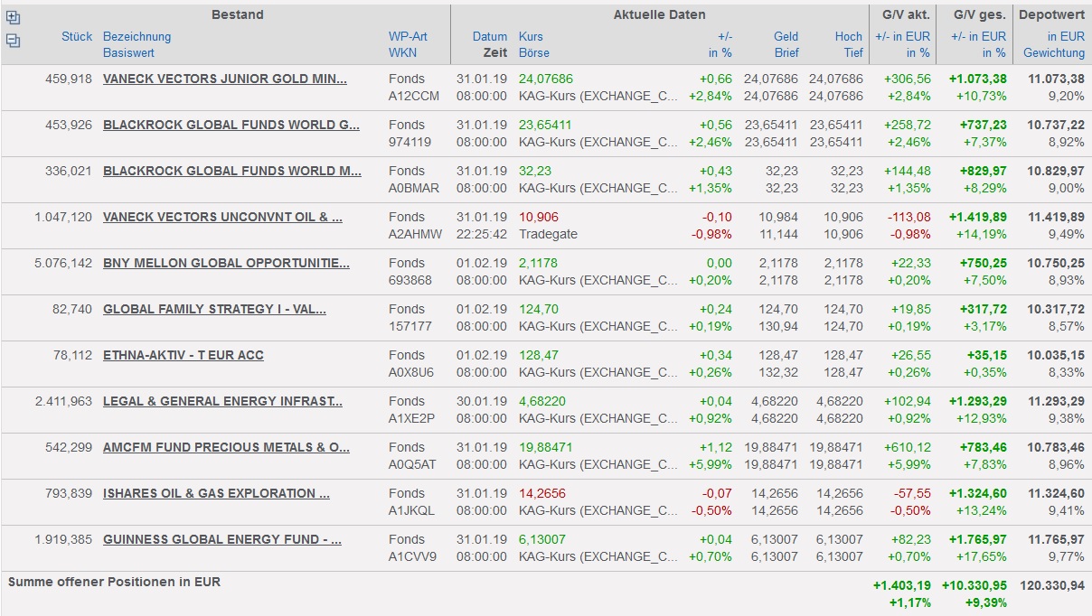Click the Depotwert 10.035,15

[x=1056, y=355]
